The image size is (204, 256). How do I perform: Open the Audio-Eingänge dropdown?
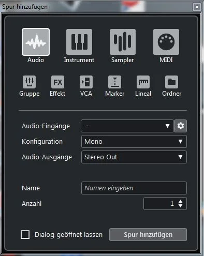click(x=127, y=126)
